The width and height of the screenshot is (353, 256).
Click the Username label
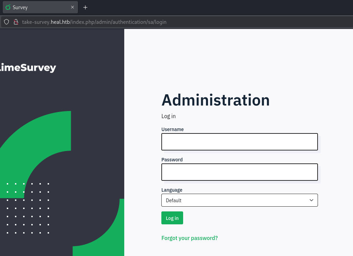[173, 129]
